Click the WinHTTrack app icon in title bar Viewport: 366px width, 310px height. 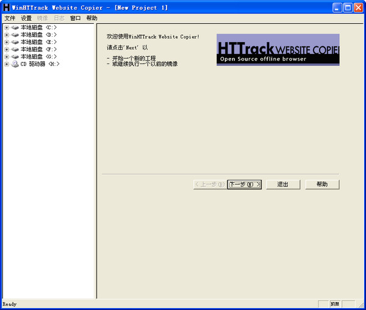(7, 8)
